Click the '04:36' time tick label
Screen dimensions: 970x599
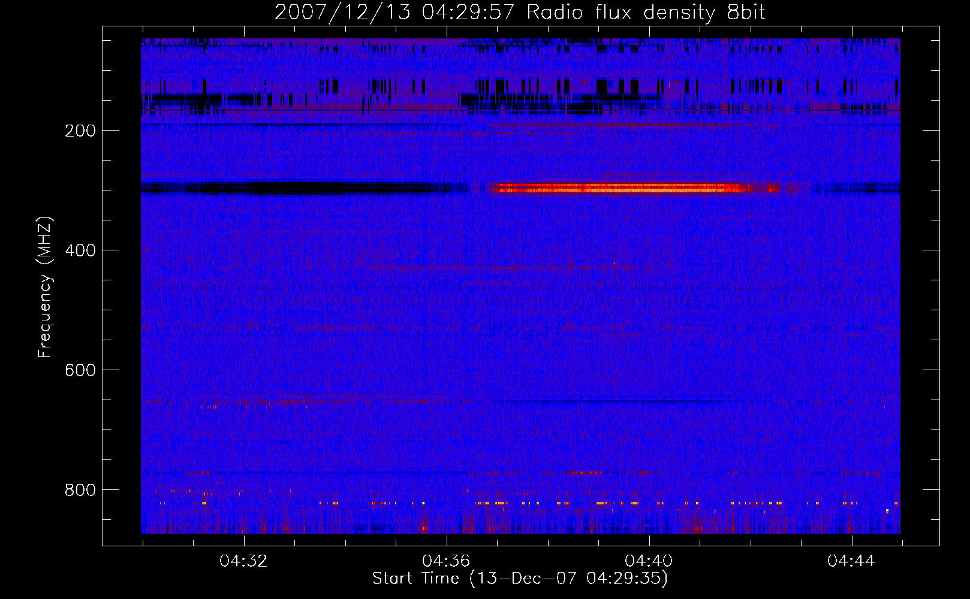446,561
